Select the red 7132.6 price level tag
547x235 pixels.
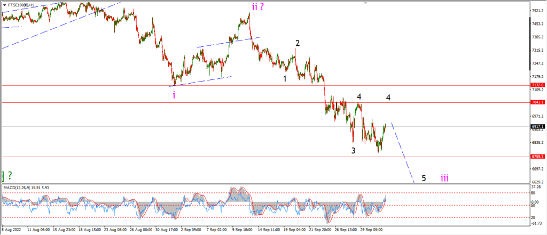click(537, 85)
